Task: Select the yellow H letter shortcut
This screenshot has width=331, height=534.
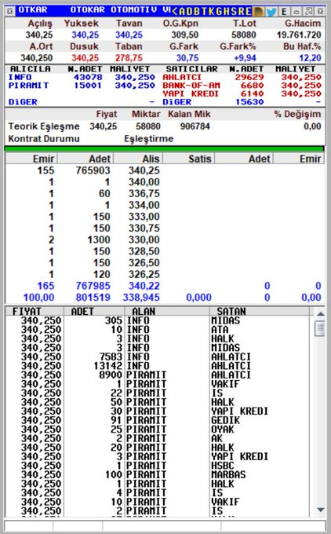Action: (x=226, y=12)
